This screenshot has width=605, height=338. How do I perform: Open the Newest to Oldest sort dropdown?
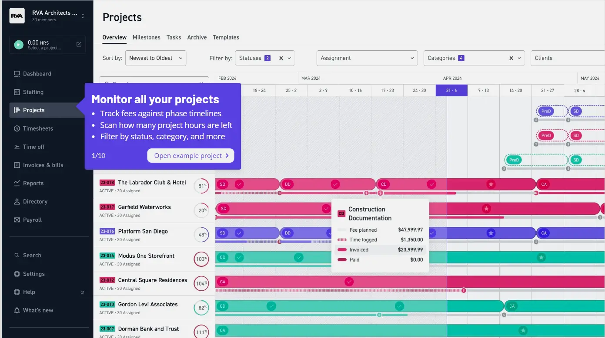coord(155,58)
